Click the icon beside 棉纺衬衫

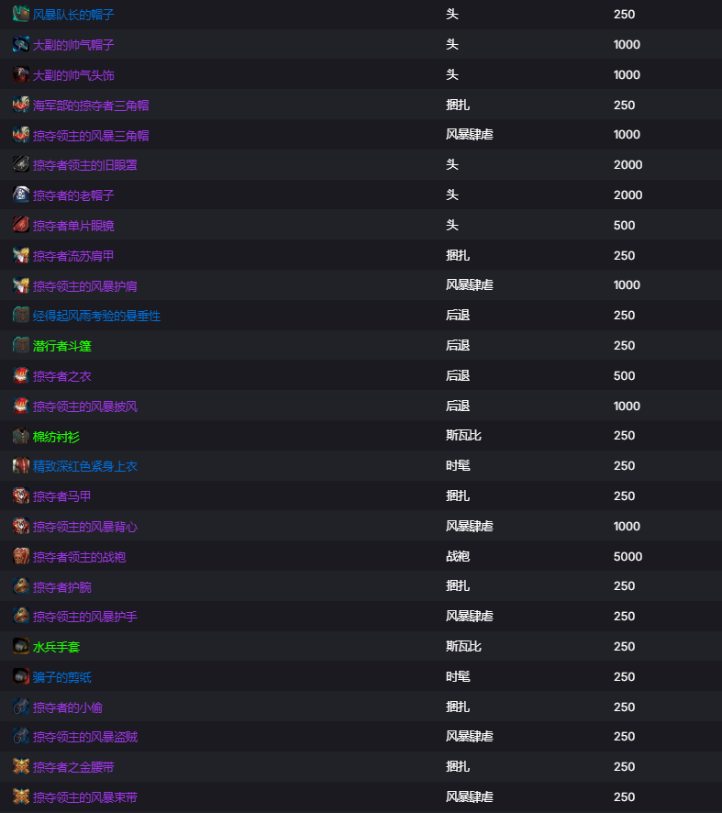[21, 437]
